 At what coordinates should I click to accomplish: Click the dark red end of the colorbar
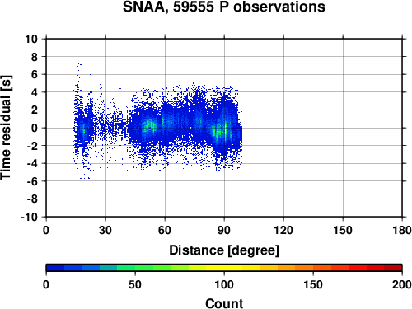pyautogui.click(x=393, y=268)
